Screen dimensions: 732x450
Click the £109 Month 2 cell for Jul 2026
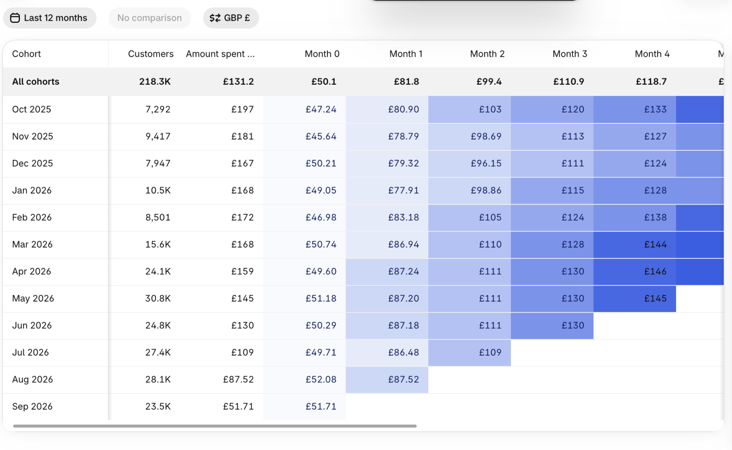coord(469,352)
